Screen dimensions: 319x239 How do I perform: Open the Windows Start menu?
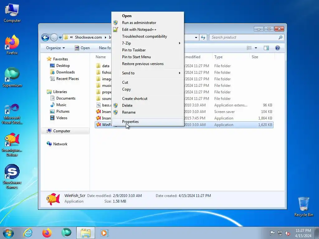click(8, 233)
